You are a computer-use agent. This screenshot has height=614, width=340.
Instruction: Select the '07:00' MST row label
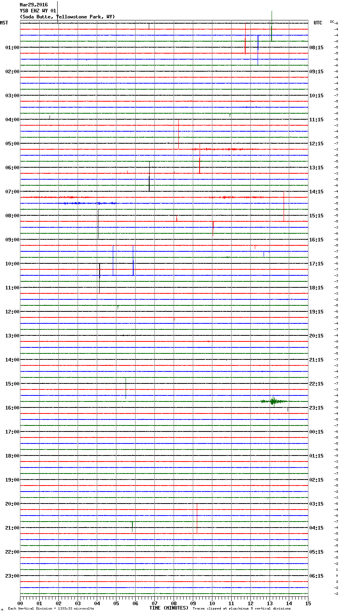point(12,192)
